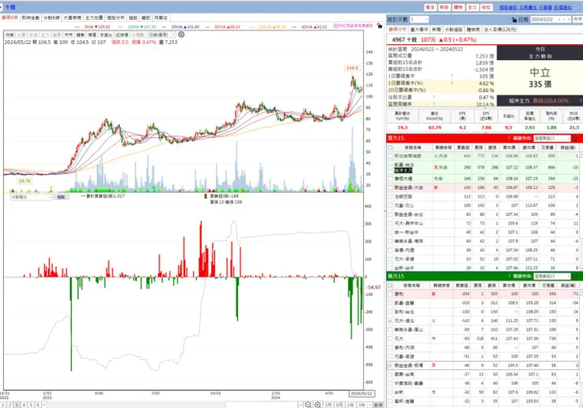Open the 關鍵券商 dropdown in the red buy header
Viewport: 583px width, 408px height.
click(551, 138)
